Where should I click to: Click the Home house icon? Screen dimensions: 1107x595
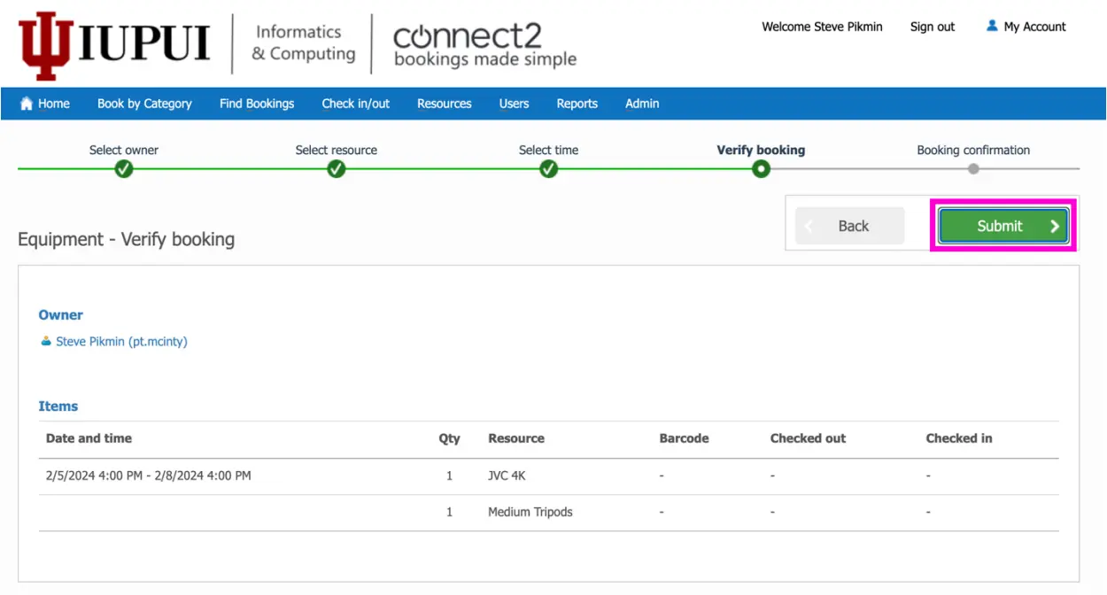tap(27, 104)
